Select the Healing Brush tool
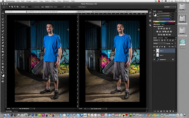 [x=3, y=31]
